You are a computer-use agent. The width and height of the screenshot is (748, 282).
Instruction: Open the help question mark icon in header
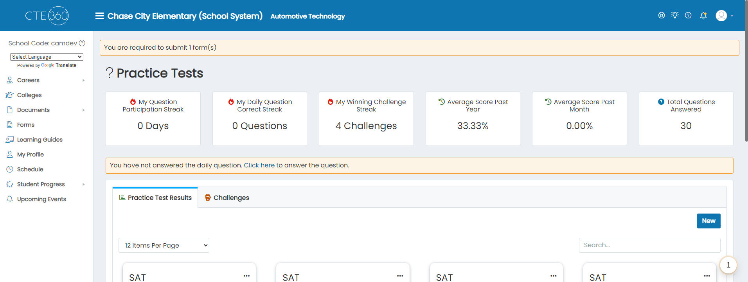(x=688, y=15)
